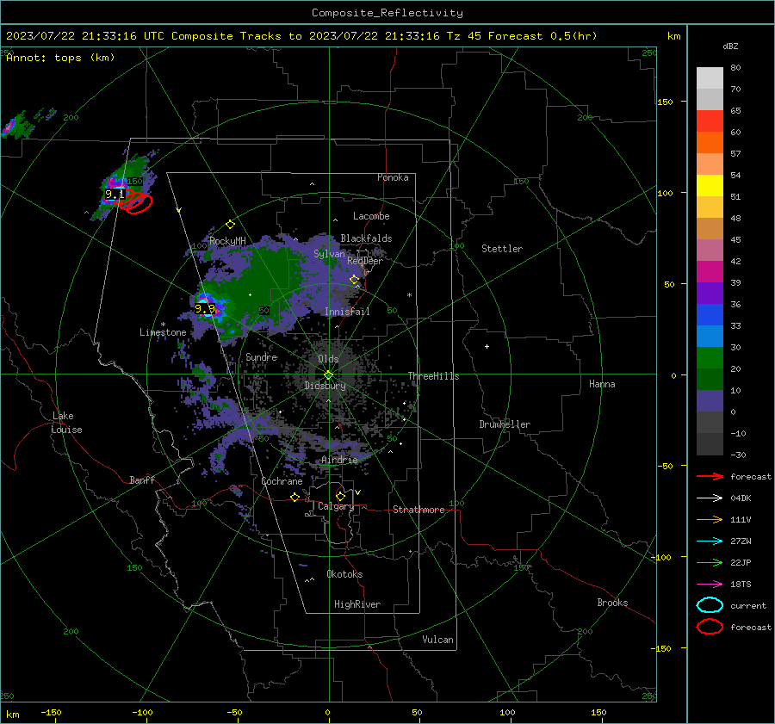Select the storm cell labeled 9.9

coord(205,309)
